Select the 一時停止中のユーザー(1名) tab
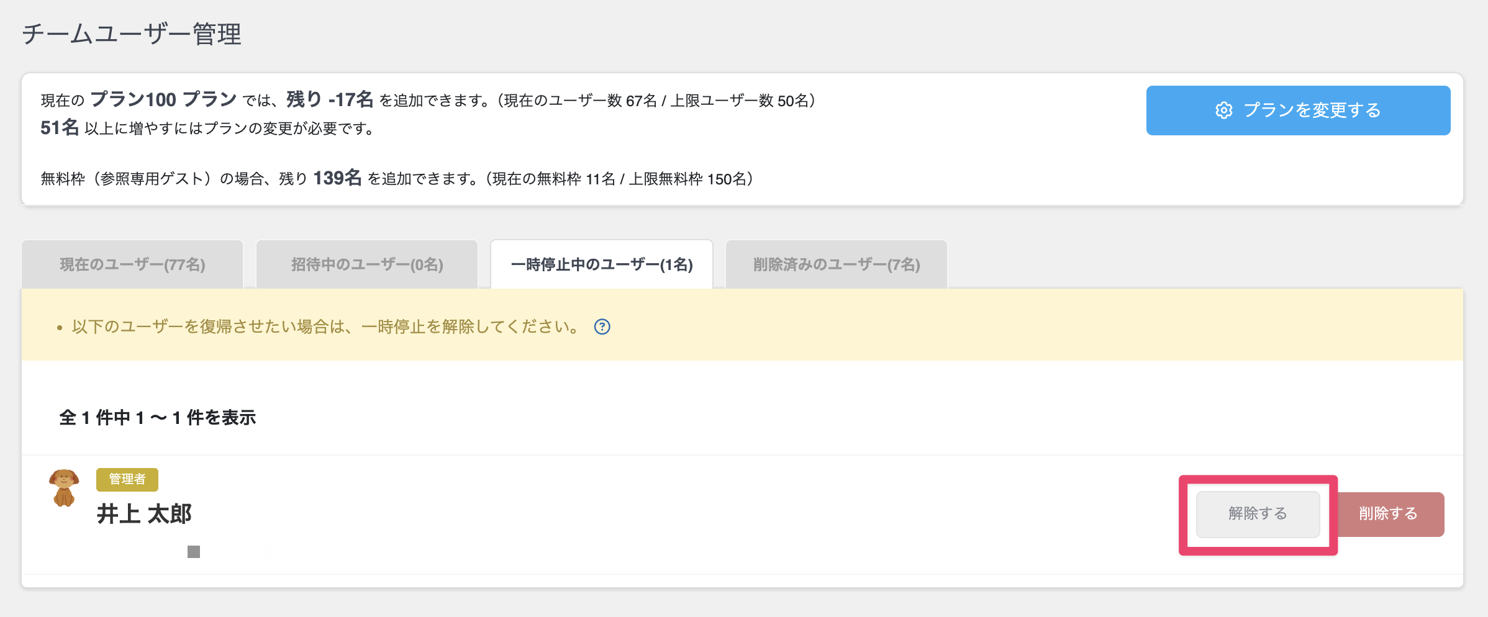Viewport: 1488px width, 617px height. click(602, 265)
